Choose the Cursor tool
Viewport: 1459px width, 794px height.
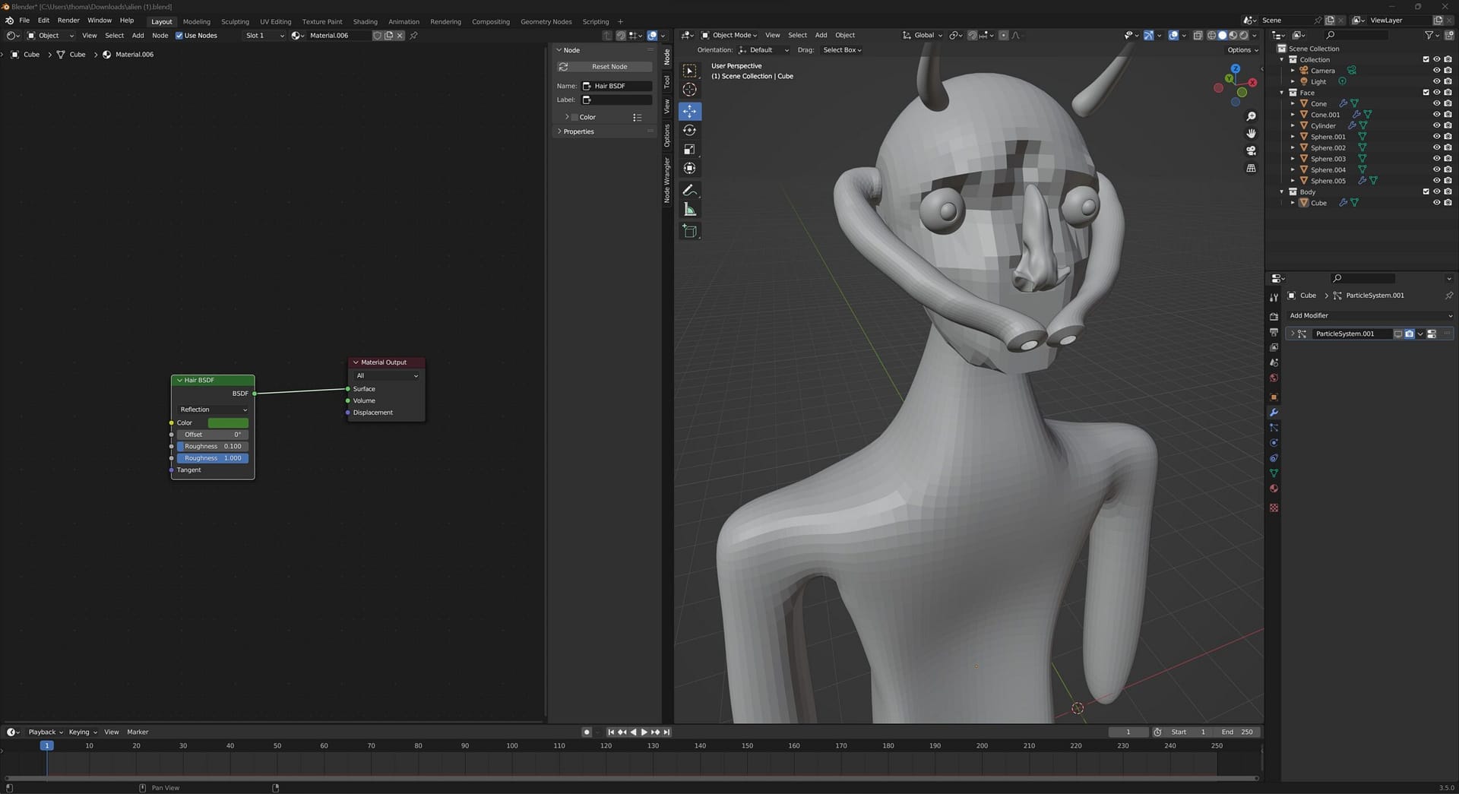click(689, 90)
